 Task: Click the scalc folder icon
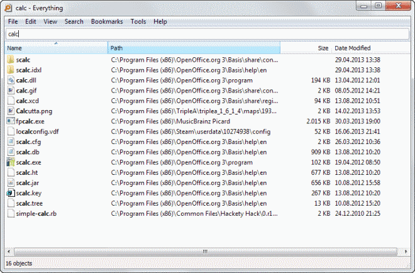(x=11, y=60)
